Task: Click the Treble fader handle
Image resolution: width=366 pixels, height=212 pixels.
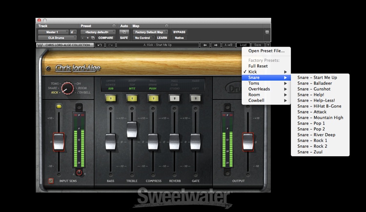Action: (132, 130)
